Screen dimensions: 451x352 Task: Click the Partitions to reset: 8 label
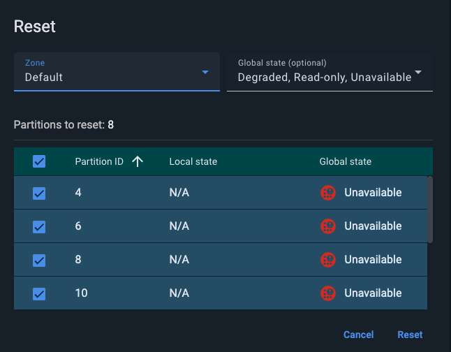[64, 125]
